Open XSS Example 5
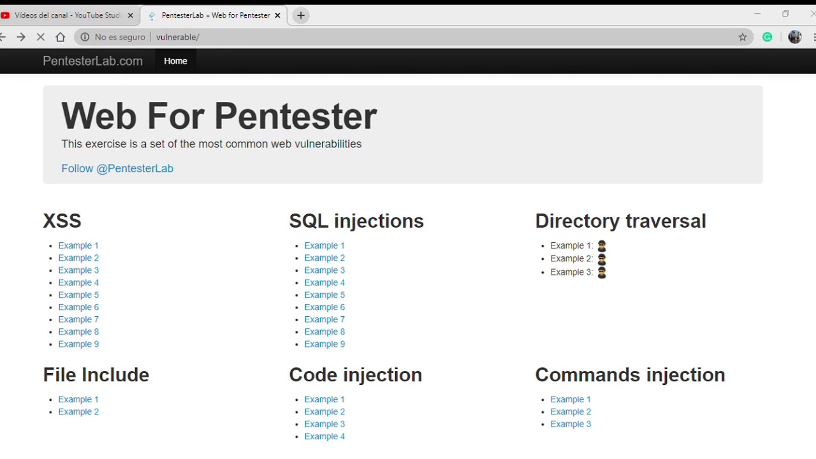Screen dimensions: 816x459 (x=78, y=295)
